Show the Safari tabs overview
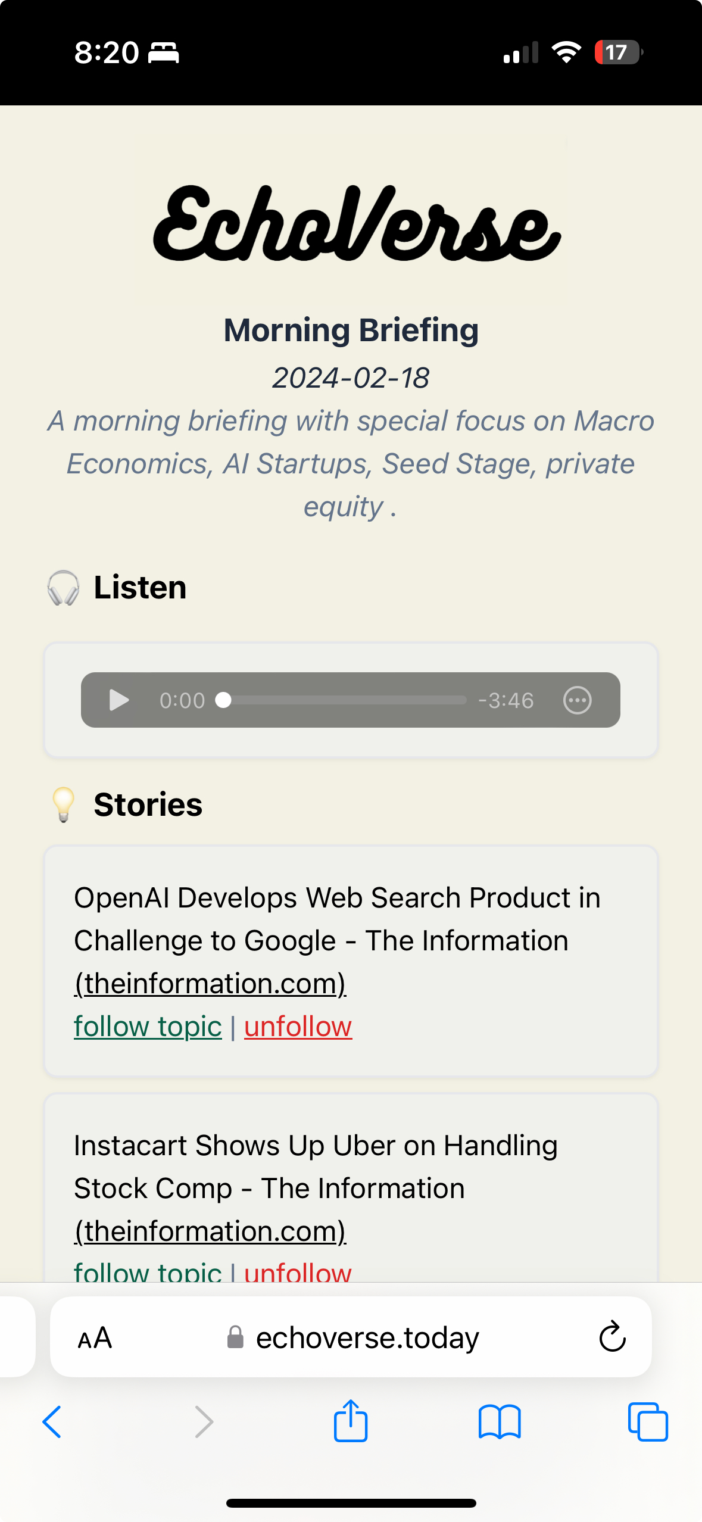Image resolution: width=702 pixels, height=1522 pixels. (x=648, y=1422)
